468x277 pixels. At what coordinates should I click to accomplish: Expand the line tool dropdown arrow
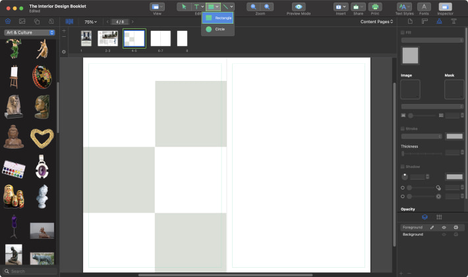[231, 7]
